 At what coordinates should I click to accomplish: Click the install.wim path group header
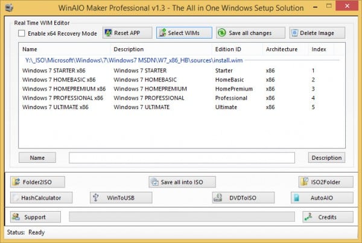pyautogui.click(x=134, y=60)
